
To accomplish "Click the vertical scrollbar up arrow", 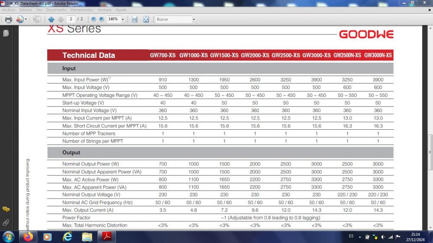I will click(430, 28).
